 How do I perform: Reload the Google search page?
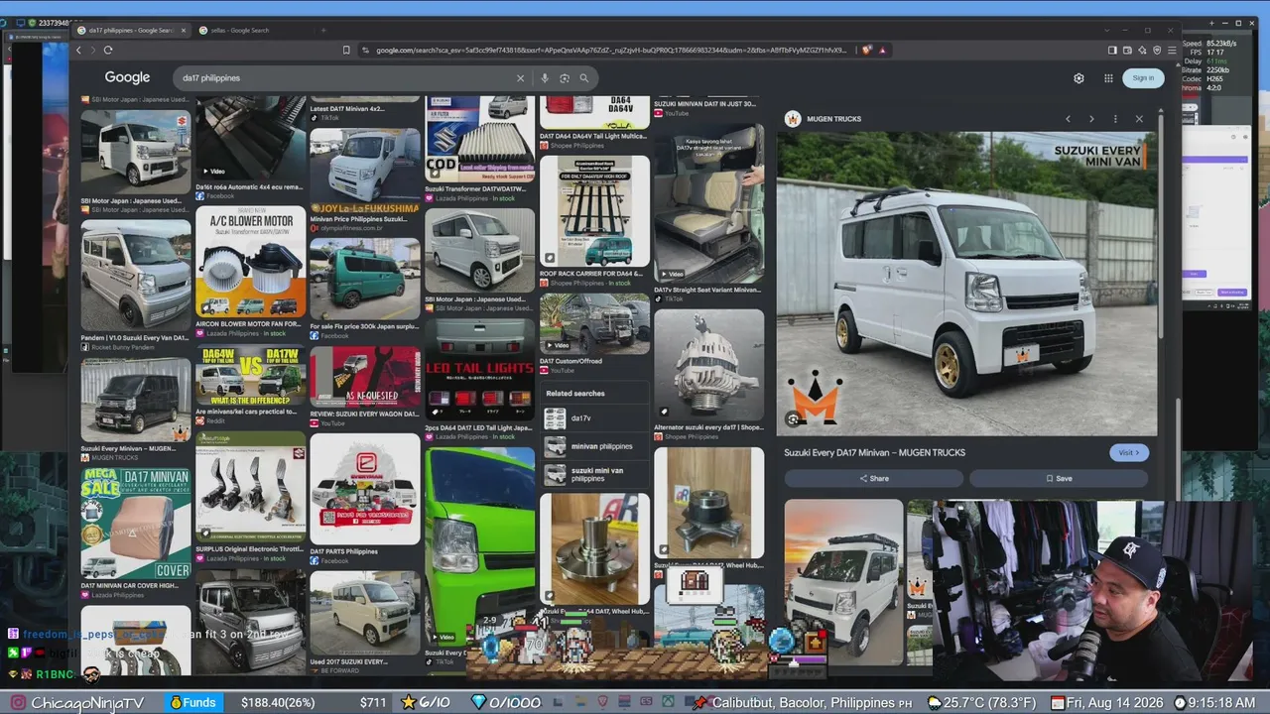tap(107, 50)
